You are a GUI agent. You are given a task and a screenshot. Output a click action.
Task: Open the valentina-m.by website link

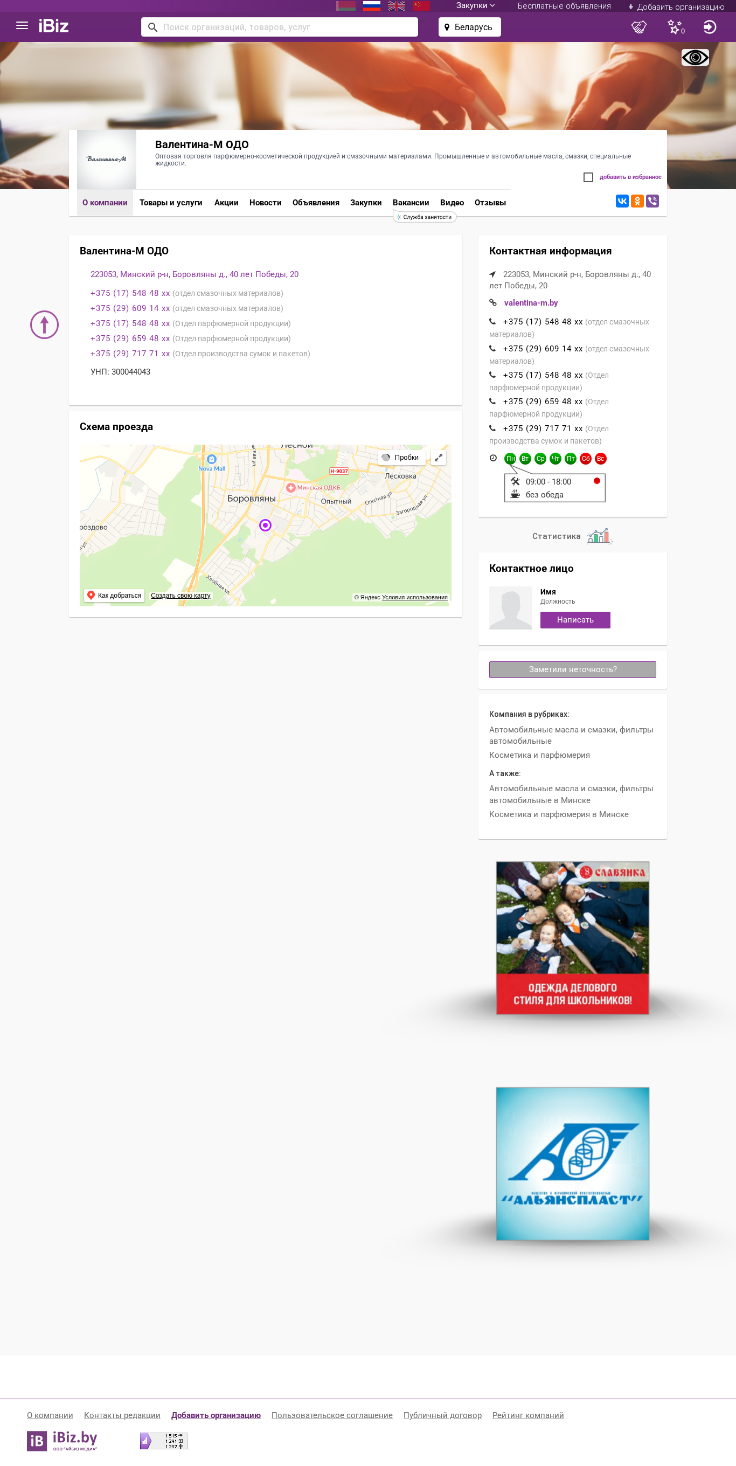[x=531, y=303]
